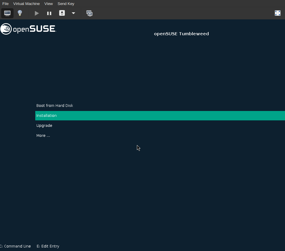Enter fullscreen mode

click(x=277, y=13)
